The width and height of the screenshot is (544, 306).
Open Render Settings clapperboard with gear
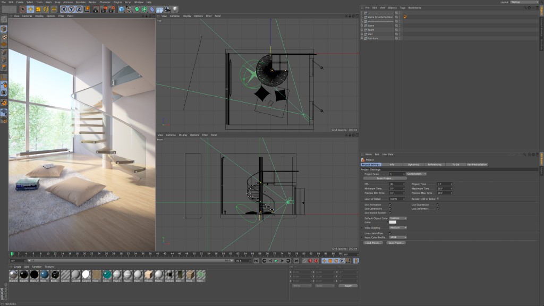click(112, 10)
